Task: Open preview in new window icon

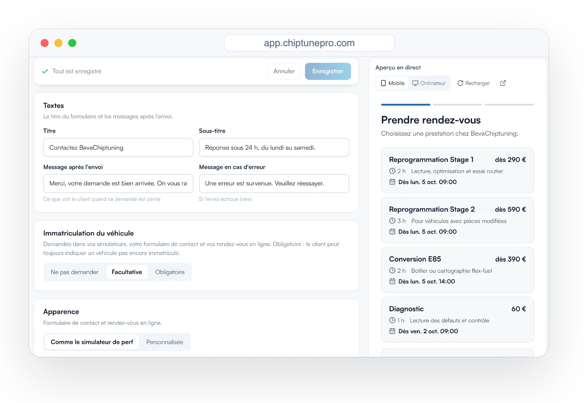Action: tap(503, 83)
